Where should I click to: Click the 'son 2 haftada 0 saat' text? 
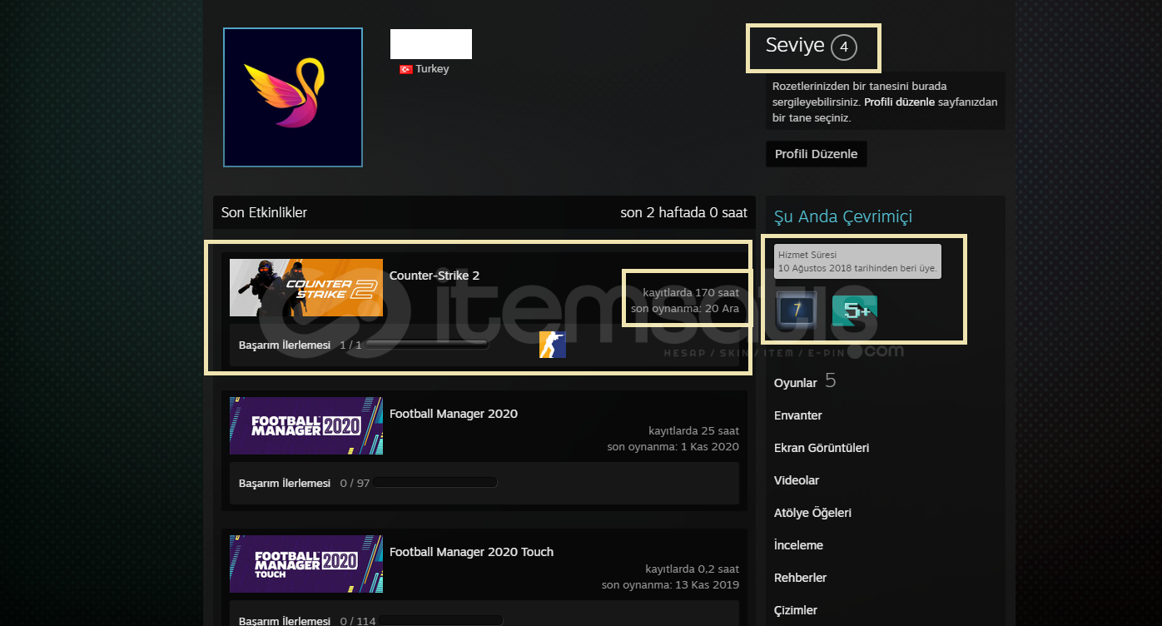(x=683, y=212)
